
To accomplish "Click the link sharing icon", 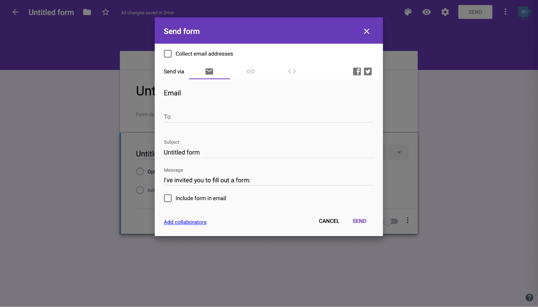I will tap(251, 71).
